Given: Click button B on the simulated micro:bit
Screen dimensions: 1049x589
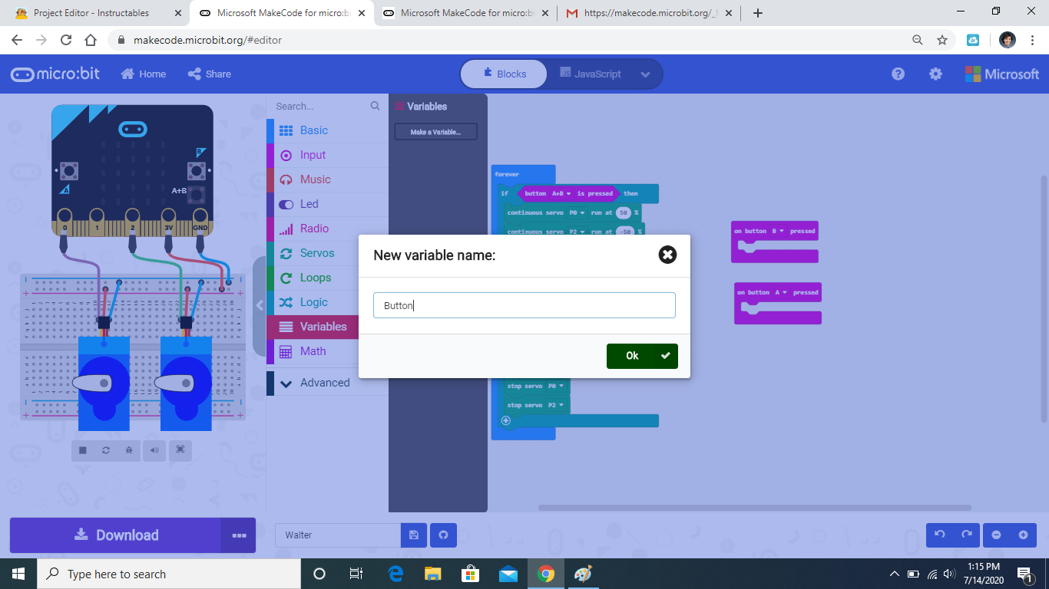Looking at the screenshot, I should pos(196,170).
